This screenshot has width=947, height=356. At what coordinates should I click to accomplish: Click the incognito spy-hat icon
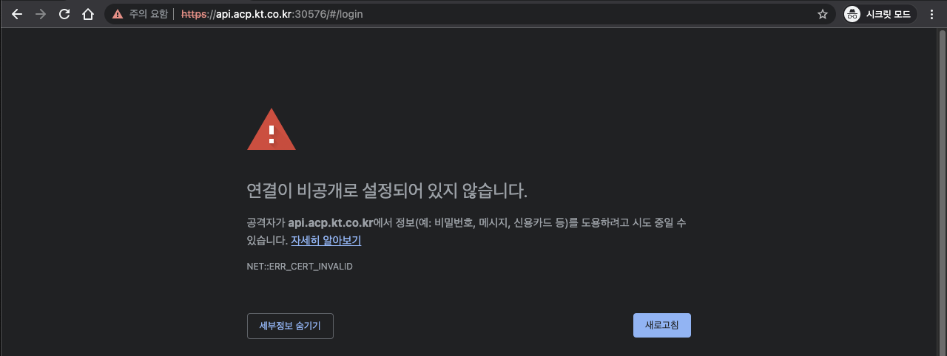[852, 14]
